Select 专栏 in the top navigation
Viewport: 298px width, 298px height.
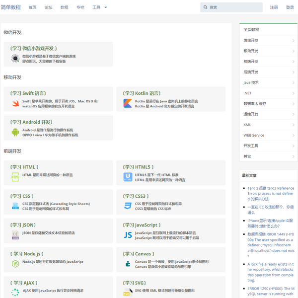tap(80, 7)
